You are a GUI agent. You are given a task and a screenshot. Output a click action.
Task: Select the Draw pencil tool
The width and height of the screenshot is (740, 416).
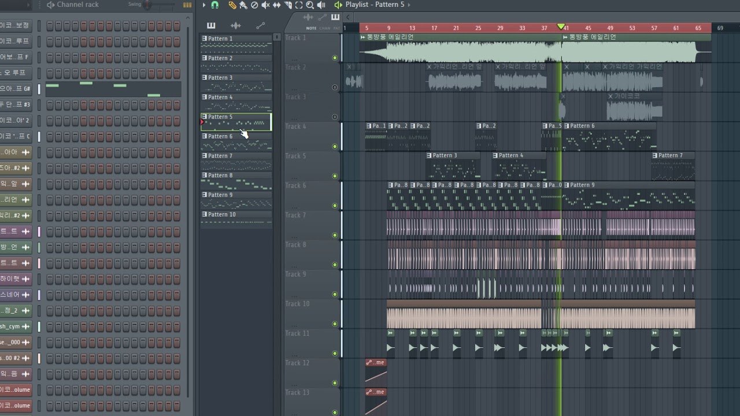[232, 5]
